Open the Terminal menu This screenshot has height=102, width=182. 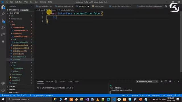(43, 2)
